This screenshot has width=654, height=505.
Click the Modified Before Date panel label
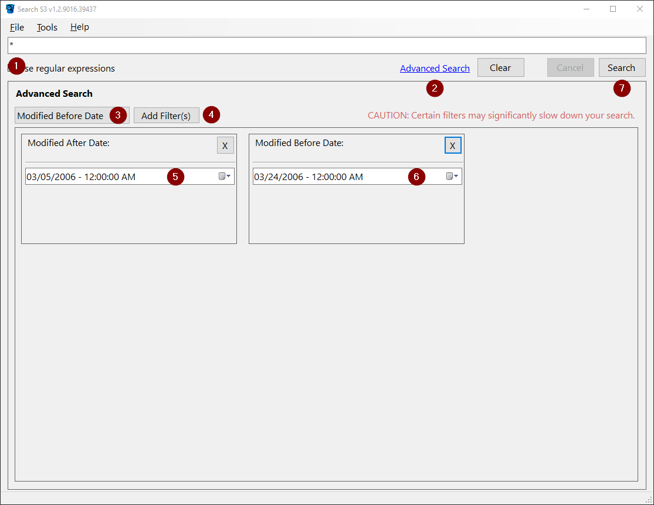tap(299, 143)
